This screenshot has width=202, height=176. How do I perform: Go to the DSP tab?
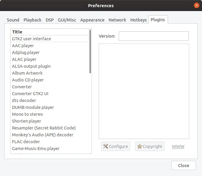click(x=50, y=20)
